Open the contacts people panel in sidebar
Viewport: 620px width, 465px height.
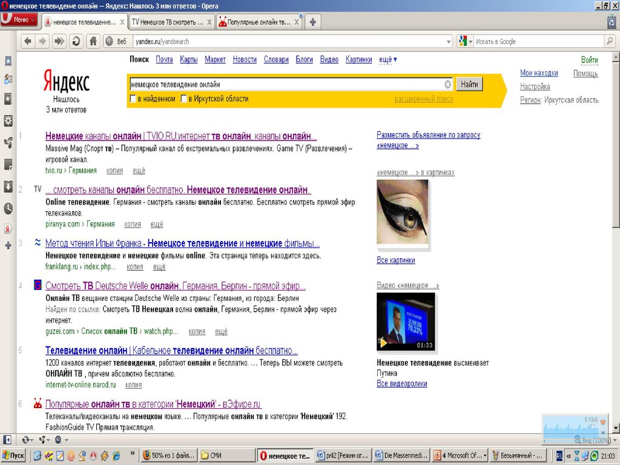[8, 79]
